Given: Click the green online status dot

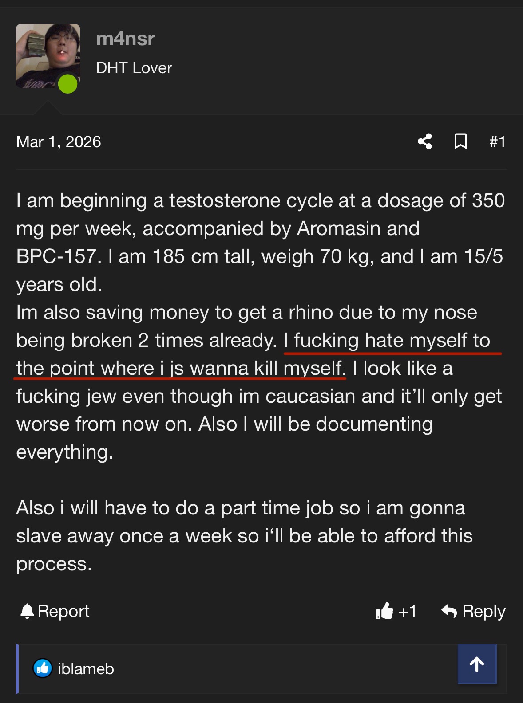Looking at the screenshot, I should 68,84.
